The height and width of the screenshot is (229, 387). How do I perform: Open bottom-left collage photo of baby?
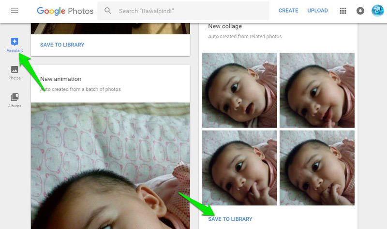(239, 168)
